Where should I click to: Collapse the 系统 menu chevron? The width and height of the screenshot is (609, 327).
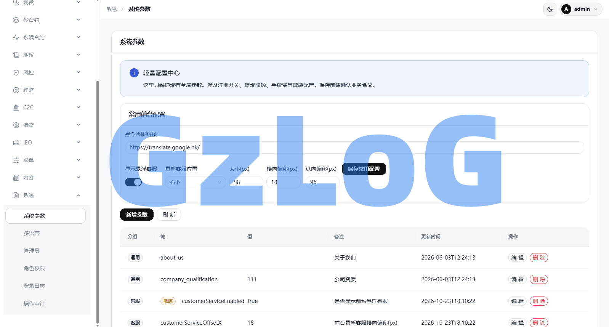tap(79, 195)
